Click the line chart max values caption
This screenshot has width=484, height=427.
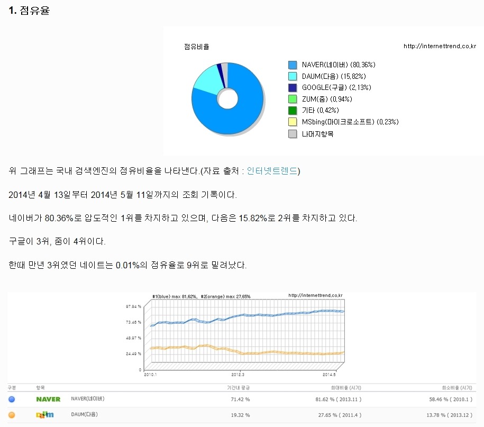[201, 296]
